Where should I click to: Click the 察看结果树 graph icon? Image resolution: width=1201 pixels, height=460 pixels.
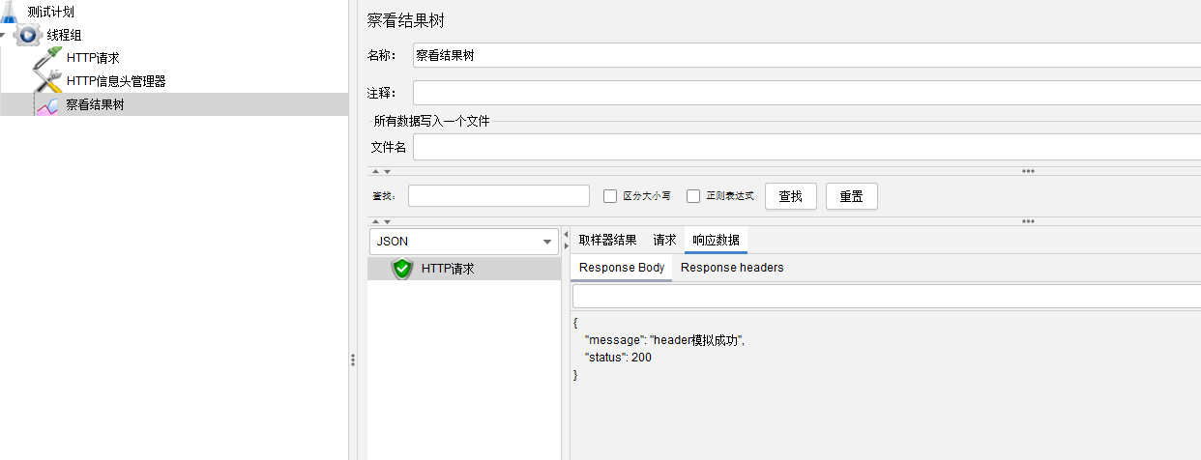(47, 105)
